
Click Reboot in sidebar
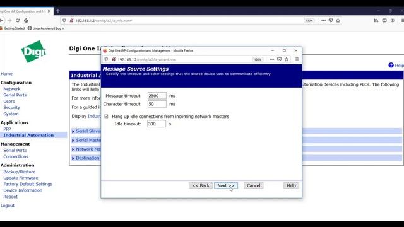click(x=11, y=197)
